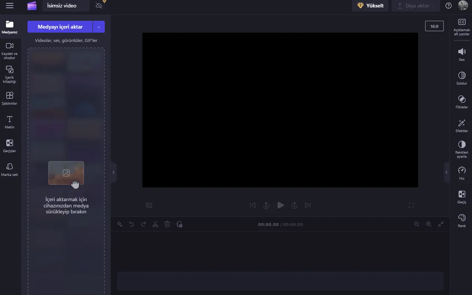Screen dimensions: 472x295
Task: Click the redo arrow
Action: (143, 224)
